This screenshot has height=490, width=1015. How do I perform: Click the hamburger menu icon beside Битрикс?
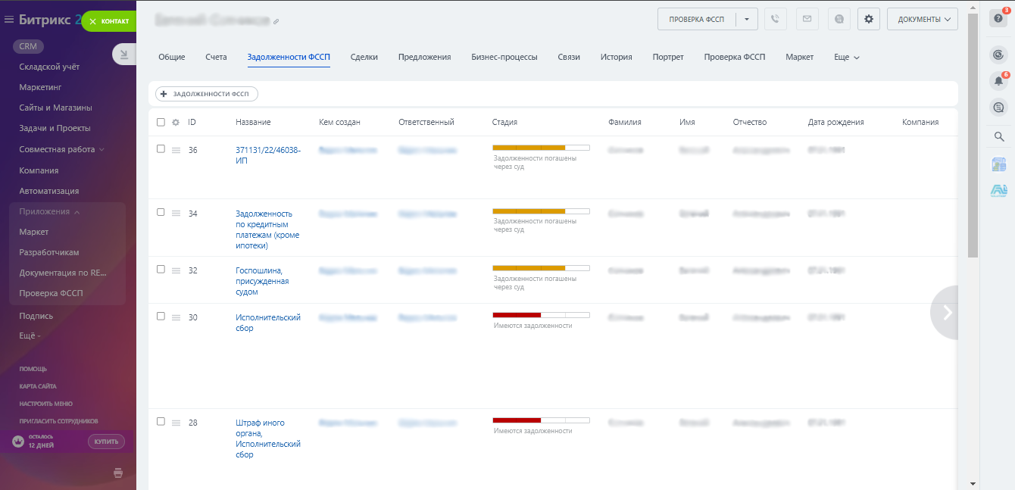coord(9,20)
